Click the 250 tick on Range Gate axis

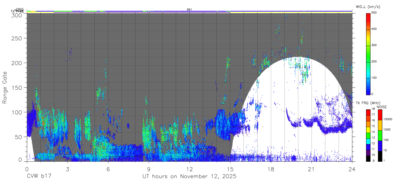pos(16,38)
